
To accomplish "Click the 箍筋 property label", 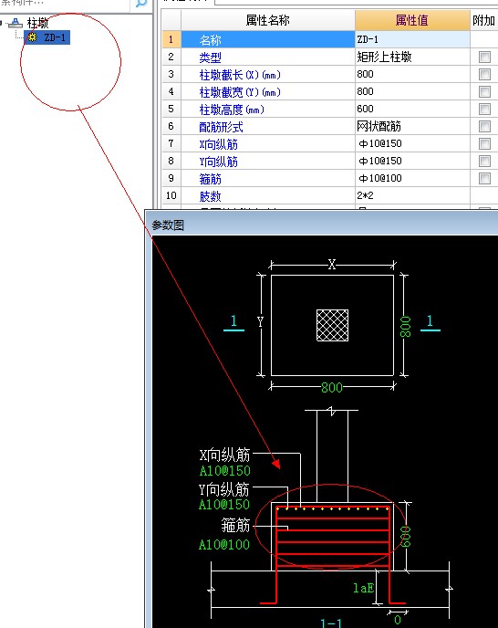I will [x=210, y=179].
